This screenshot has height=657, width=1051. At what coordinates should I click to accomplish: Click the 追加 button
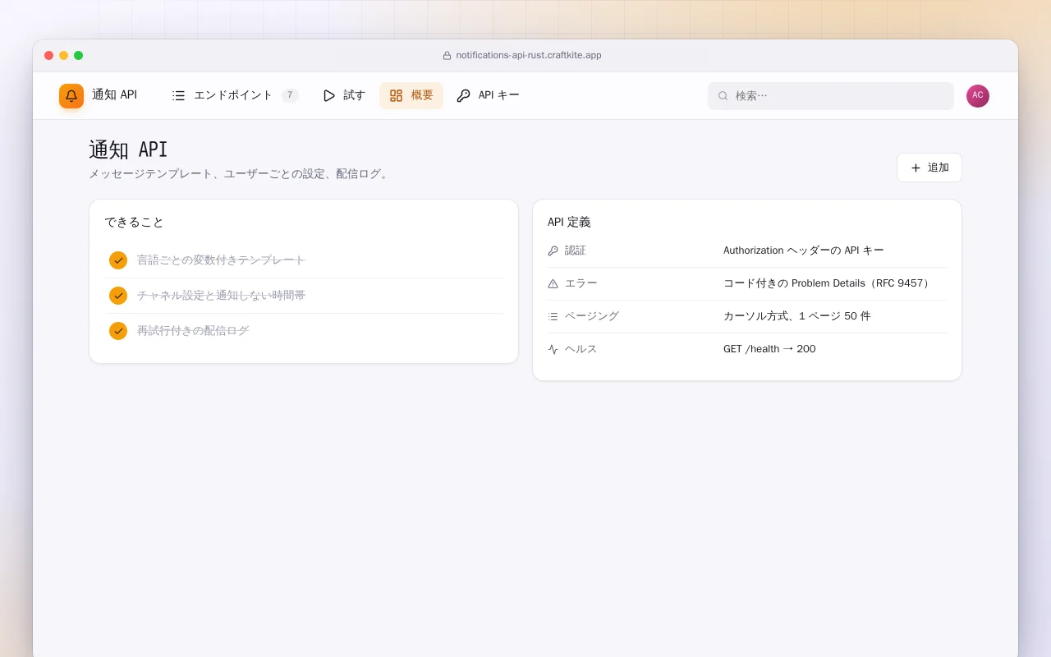pos(929,168)
